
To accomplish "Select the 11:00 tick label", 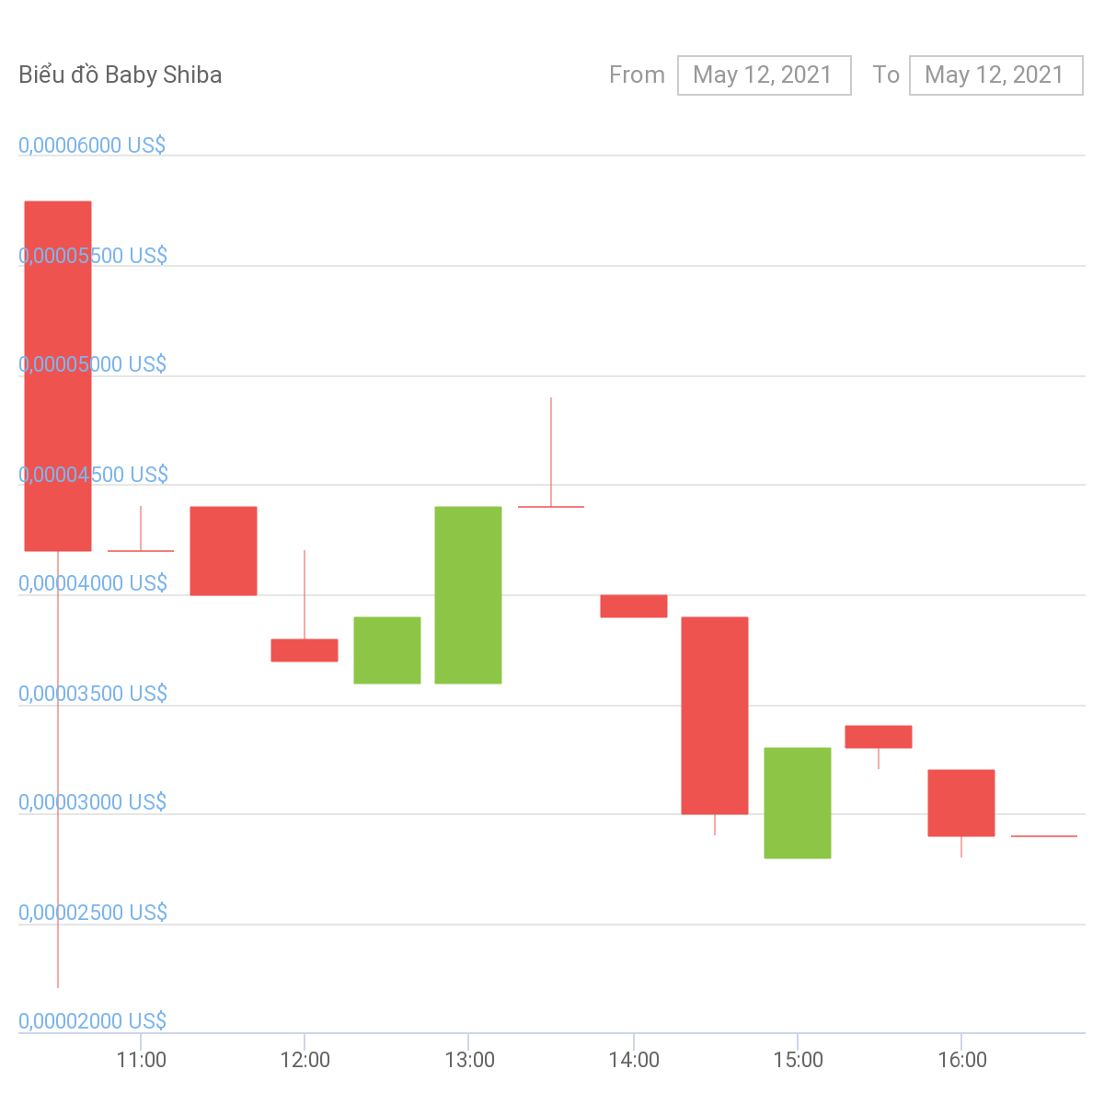I will (x=142, y=1060).
